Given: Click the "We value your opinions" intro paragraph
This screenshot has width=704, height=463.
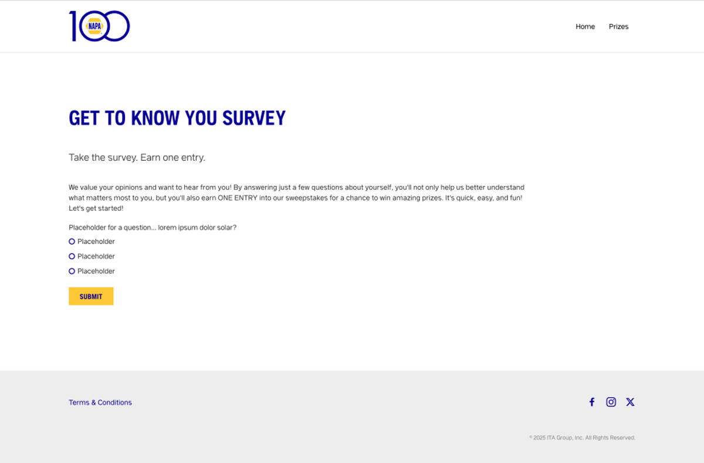Looking at the screenshot, I should pos(296,198).
